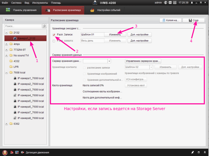The width and height of the screenshot is (209, 156).
Task: Click the camera search magnifier icon
Action: click(44, 26)
